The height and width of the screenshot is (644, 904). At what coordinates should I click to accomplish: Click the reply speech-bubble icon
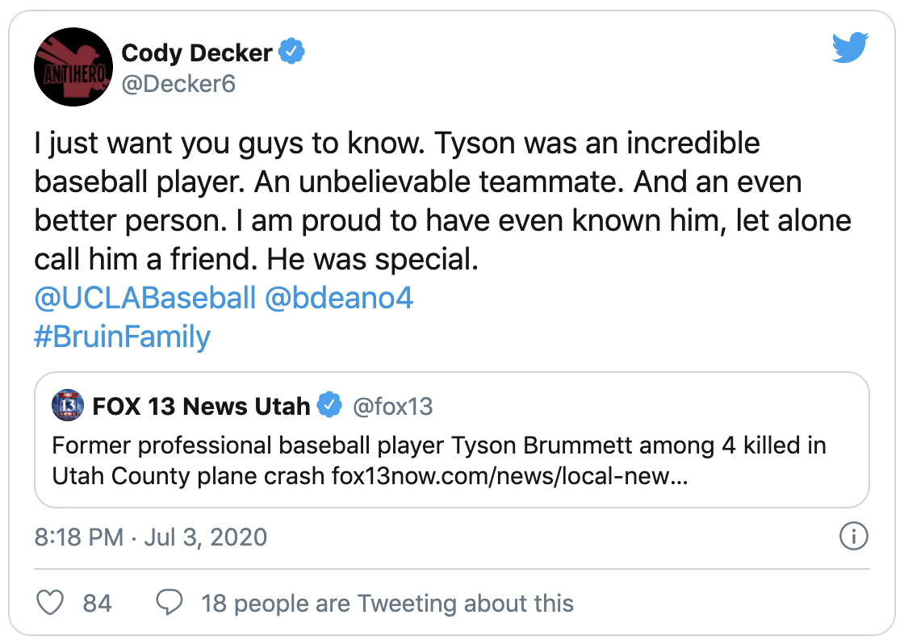tap(169, 602)
